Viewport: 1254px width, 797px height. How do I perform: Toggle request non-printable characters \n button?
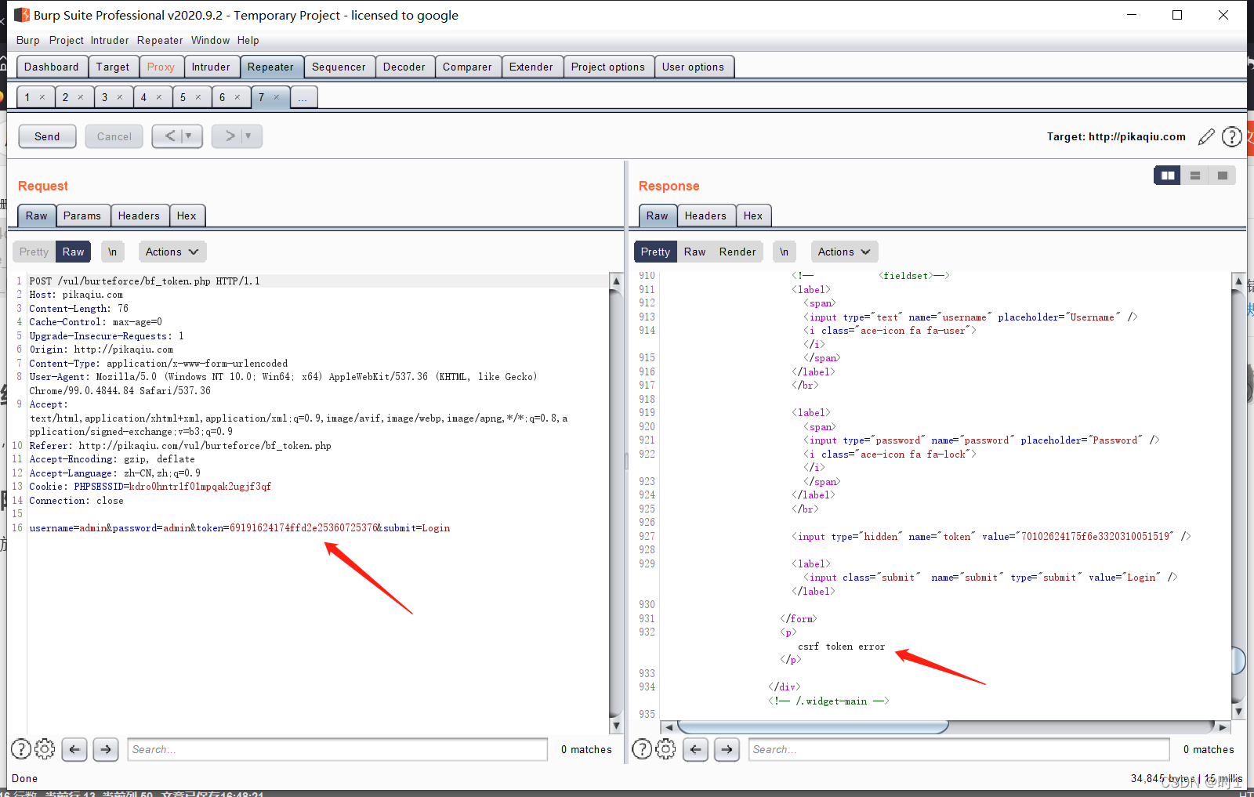point(113,252)
